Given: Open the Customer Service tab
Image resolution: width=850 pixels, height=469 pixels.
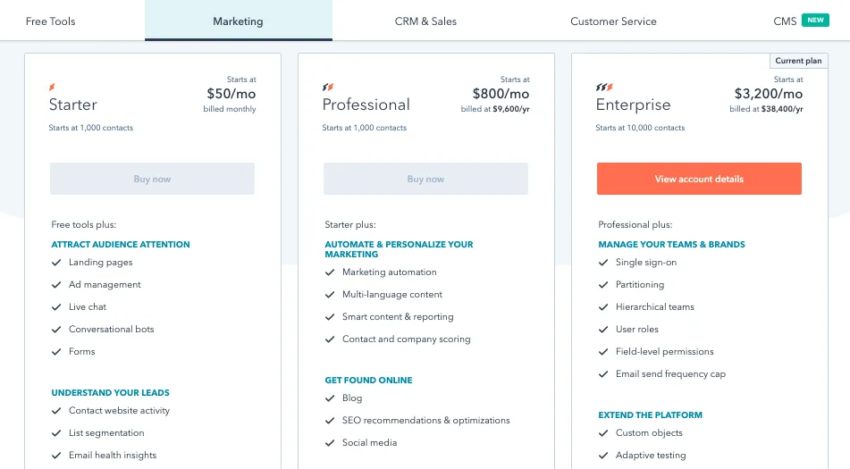Looking at the screenshot, I should pos(613,21).
